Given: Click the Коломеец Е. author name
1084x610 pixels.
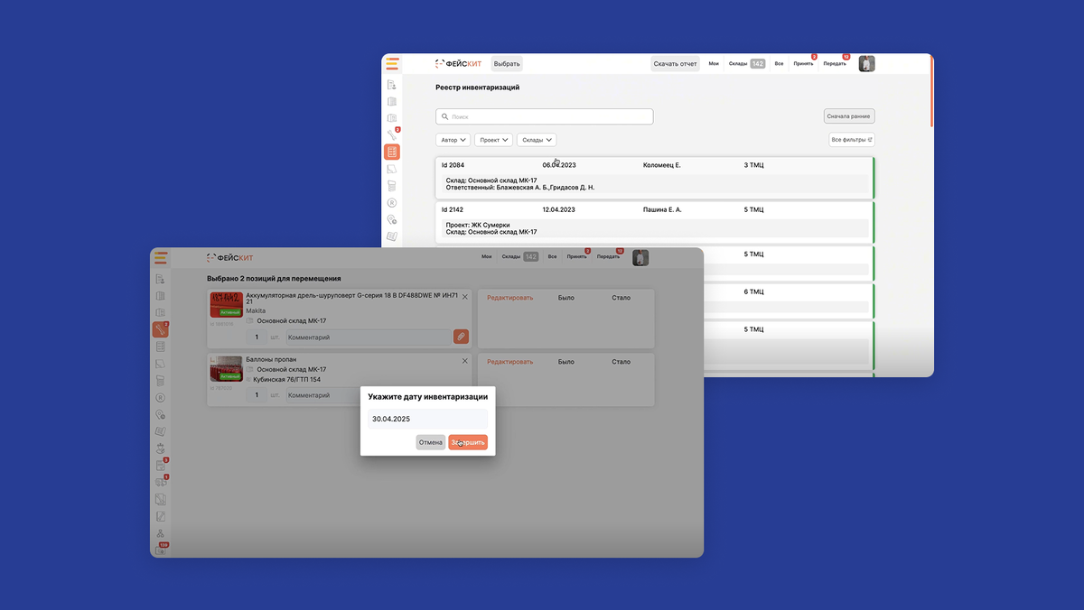Looking at the screenshot, I should pyautogui.click(x=662, y=165).
